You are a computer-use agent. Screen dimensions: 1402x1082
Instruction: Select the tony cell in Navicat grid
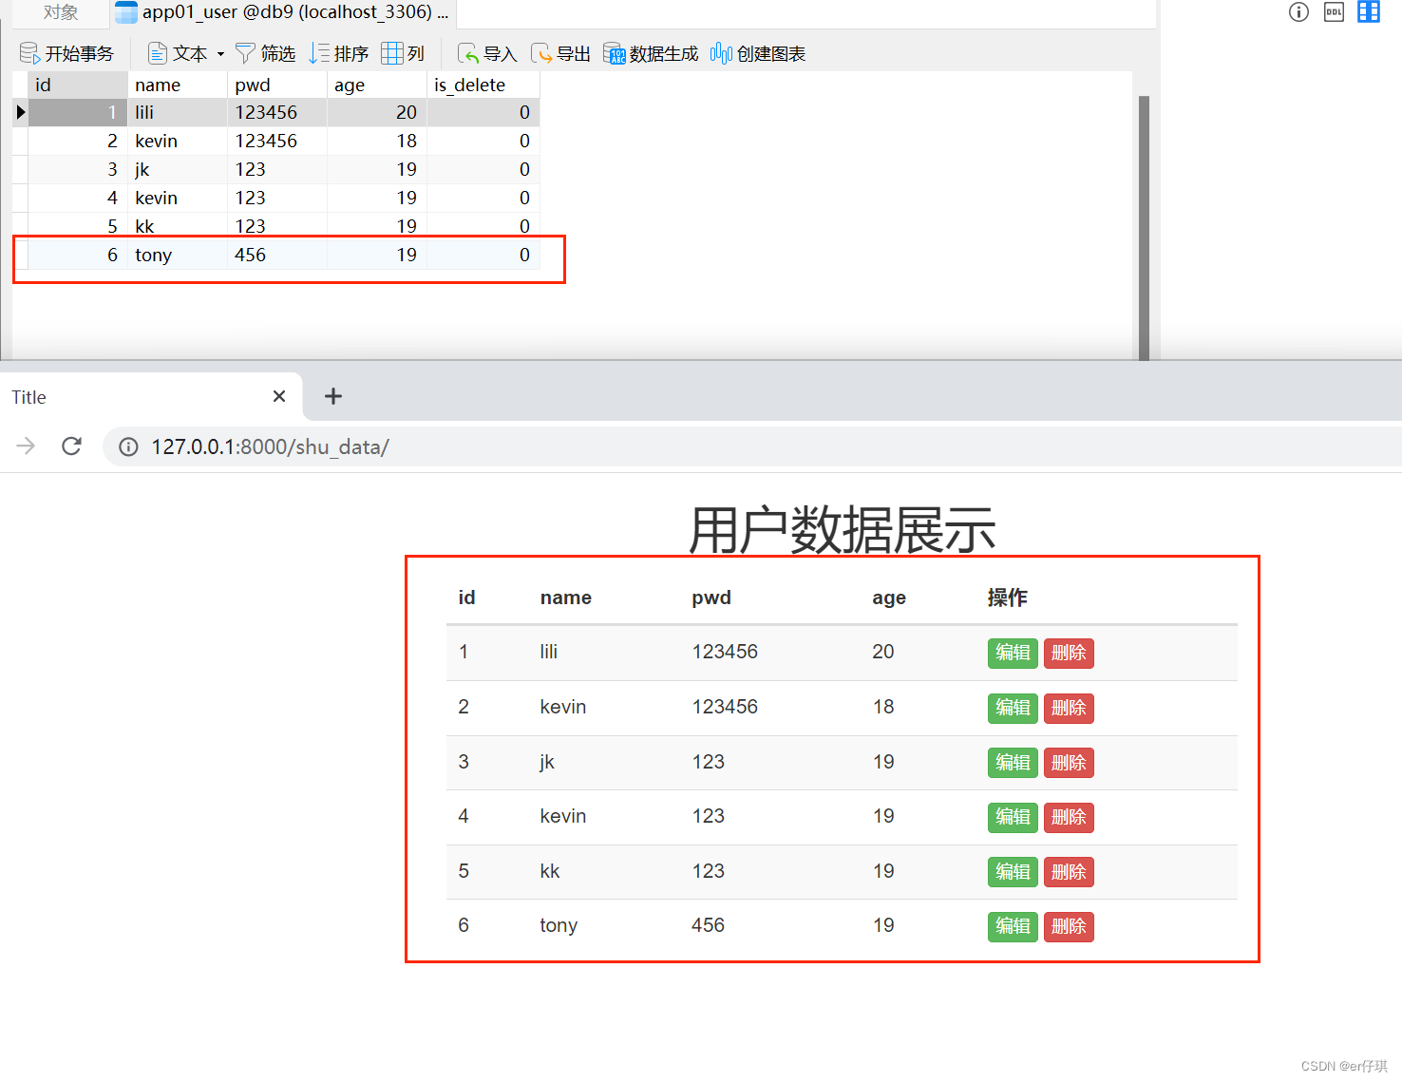(178, 255)
